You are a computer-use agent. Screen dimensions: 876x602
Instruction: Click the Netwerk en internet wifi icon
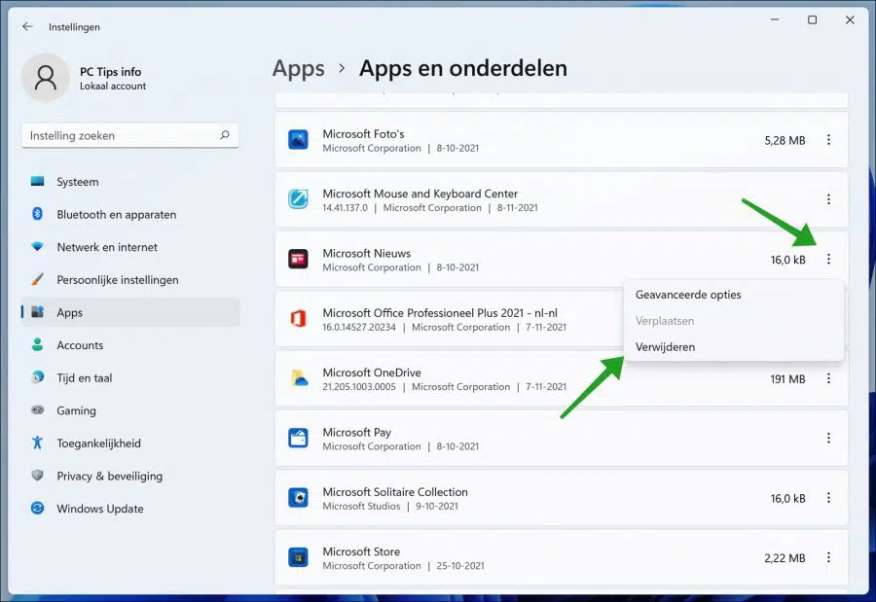[37, 247]
